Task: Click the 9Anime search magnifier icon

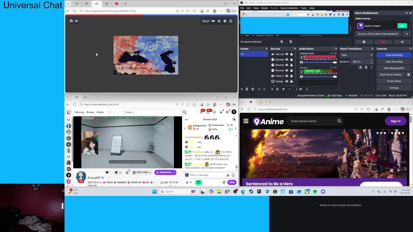Action: tap(339, 121)
